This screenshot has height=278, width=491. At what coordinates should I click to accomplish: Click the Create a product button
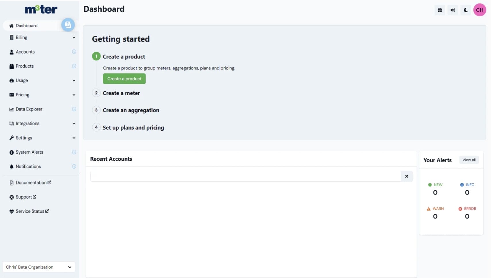124,79
